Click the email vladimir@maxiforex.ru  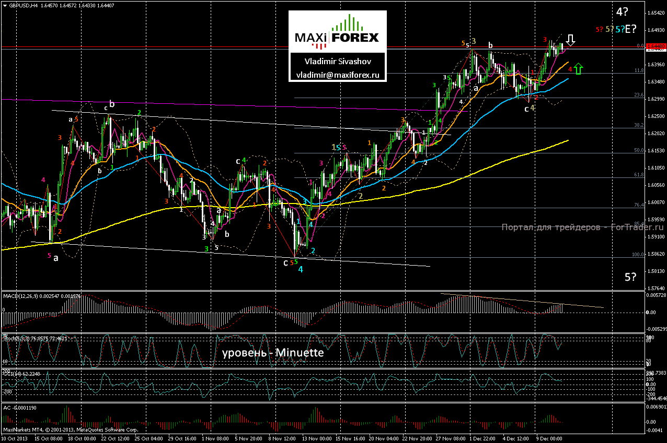tap(337, 75)
